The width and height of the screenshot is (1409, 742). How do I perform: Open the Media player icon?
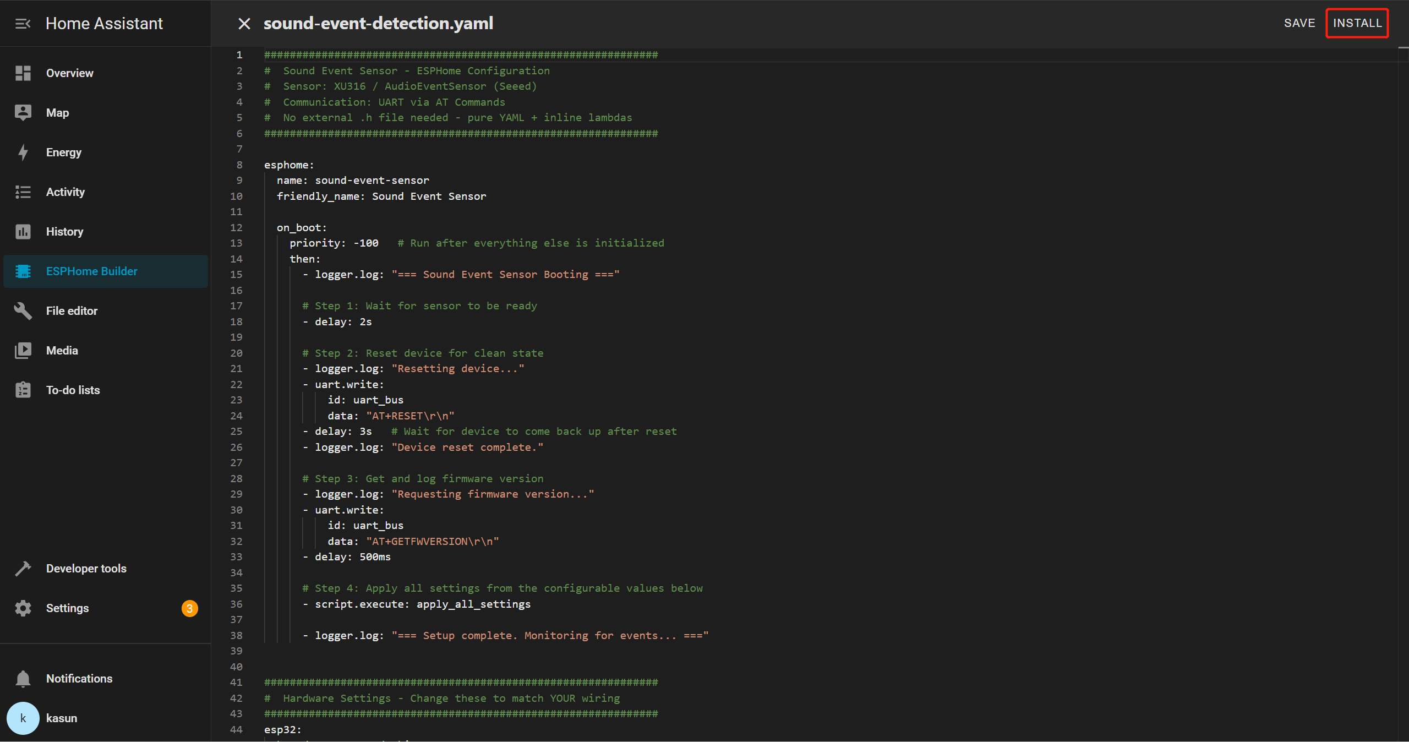[x=23, y=351]
